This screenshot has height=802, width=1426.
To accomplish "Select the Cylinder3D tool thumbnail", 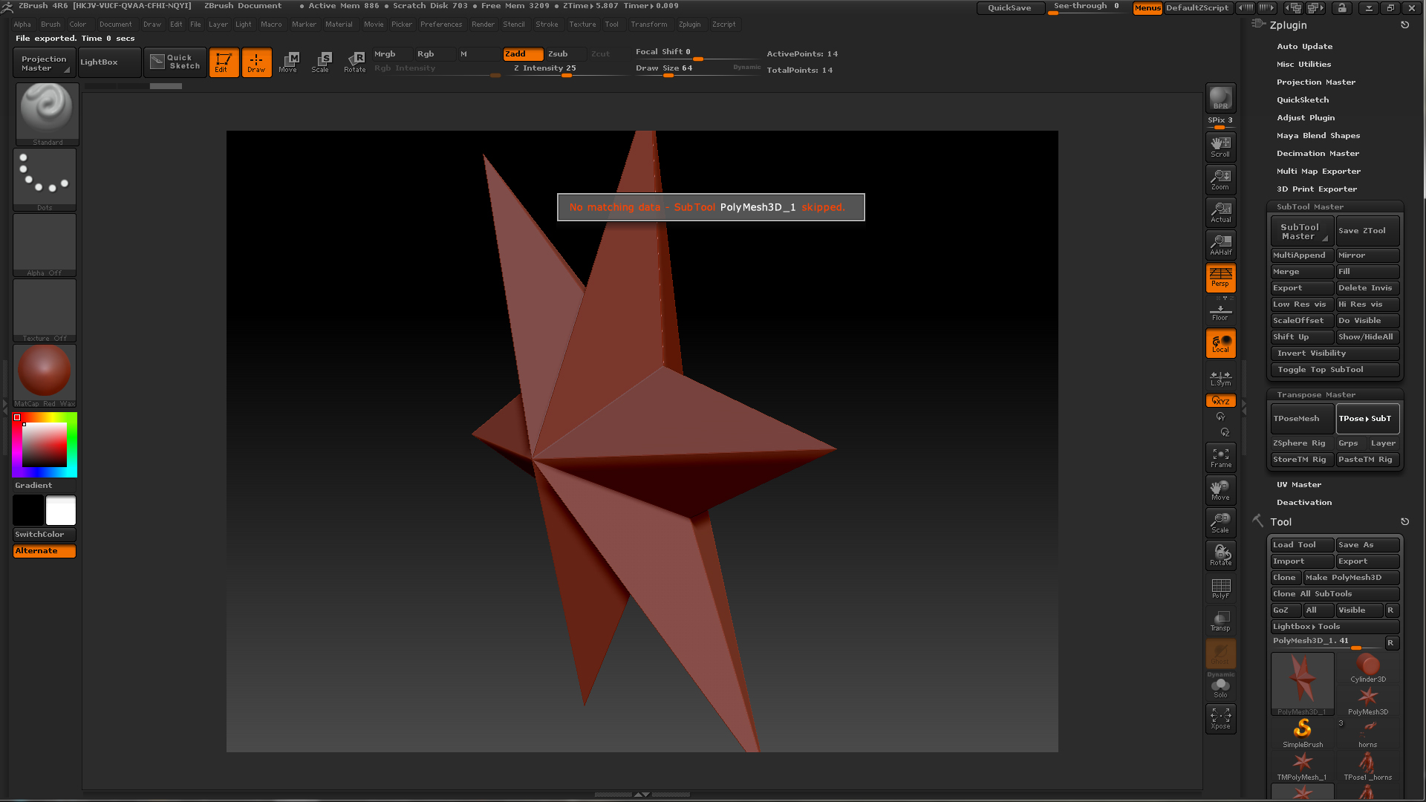I will pyautogui.click(x=1367, y=667).
